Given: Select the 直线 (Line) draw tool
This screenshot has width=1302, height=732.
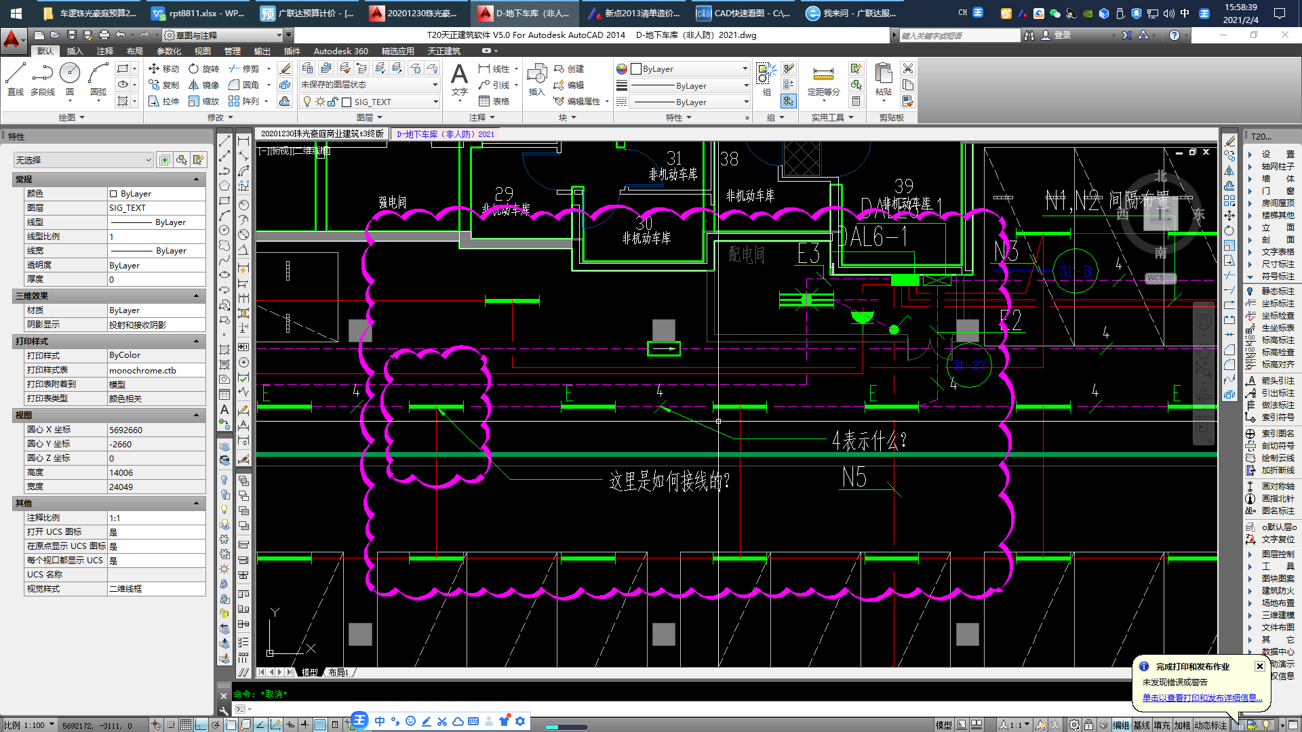Looking at the screenshot, I should point(15,79).
